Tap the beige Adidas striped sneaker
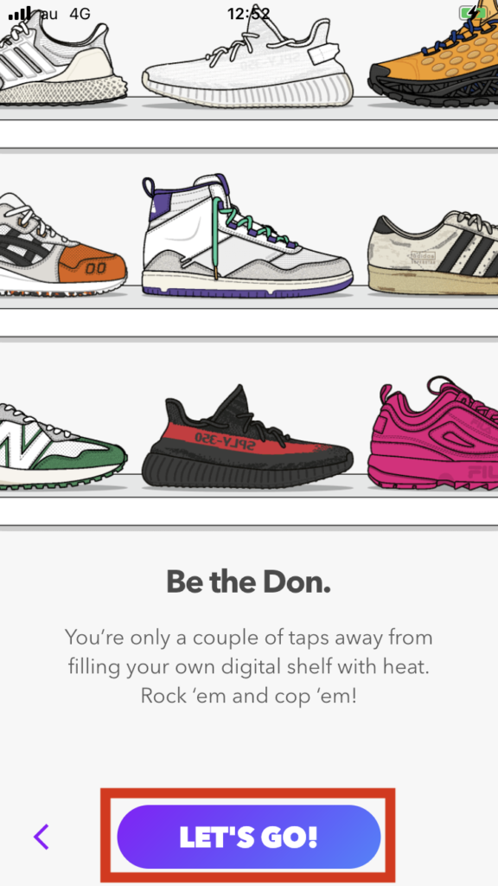This screenshot has height=886, width=498. tap(433, 253)
